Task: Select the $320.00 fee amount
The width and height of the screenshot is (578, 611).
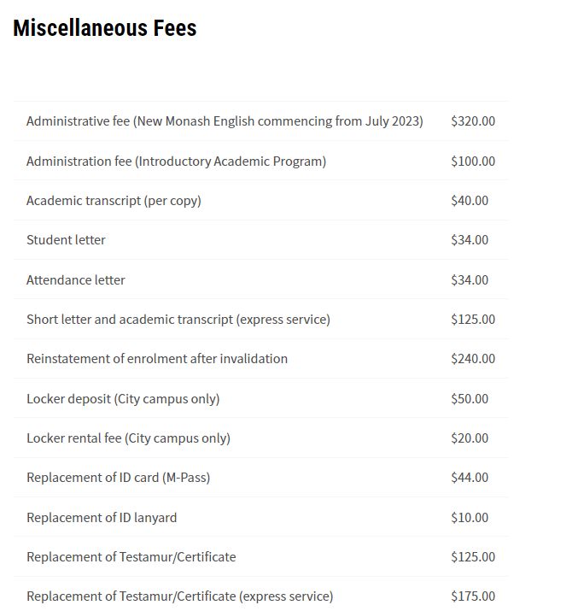Action: coord(472,121)
